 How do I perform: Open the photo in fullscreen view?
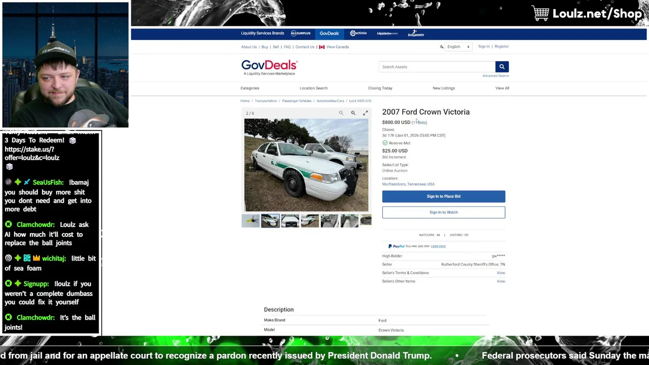366,113
